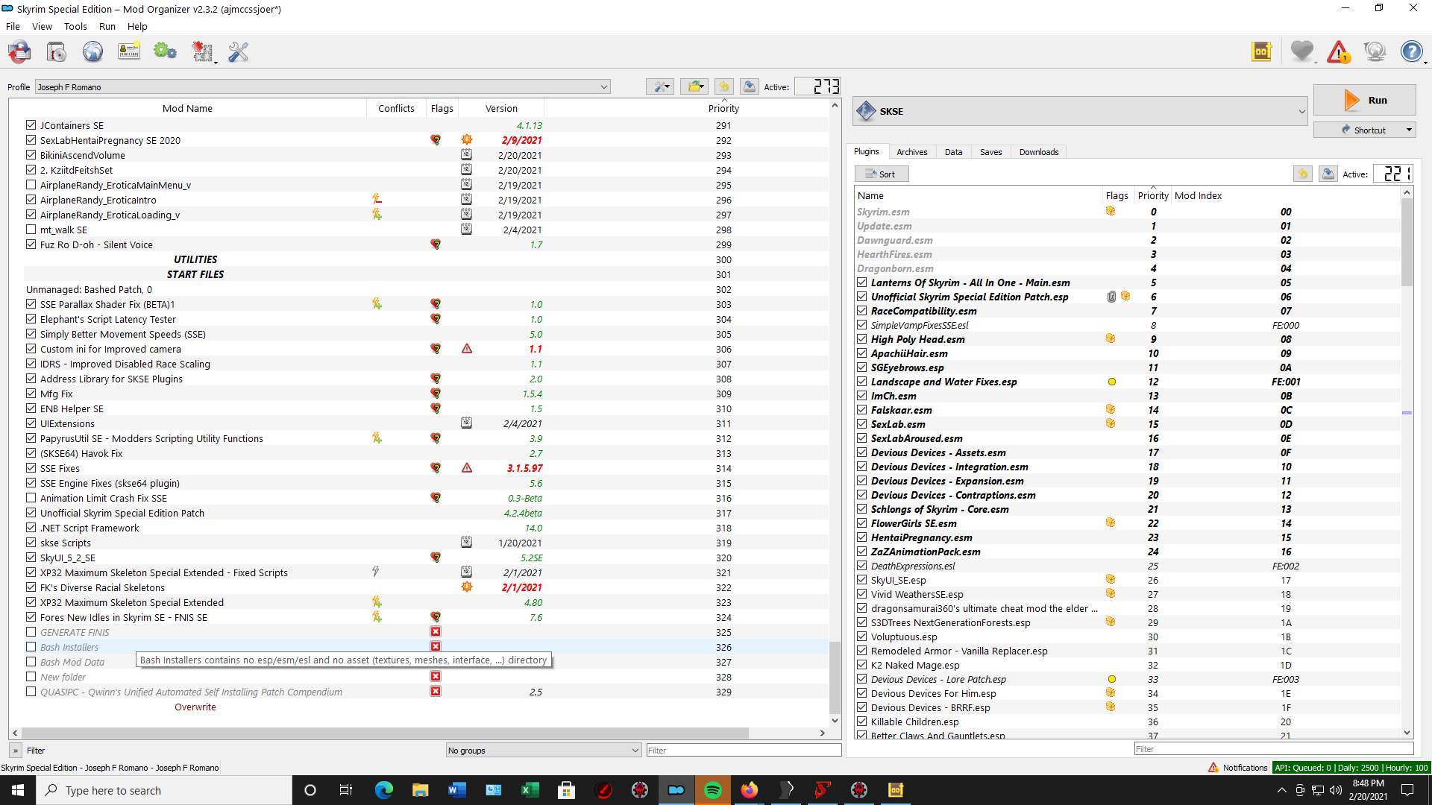Open the Tools puzzle-piece icon
This screenshot has width=1432, height=805.
tap(202, 52)
